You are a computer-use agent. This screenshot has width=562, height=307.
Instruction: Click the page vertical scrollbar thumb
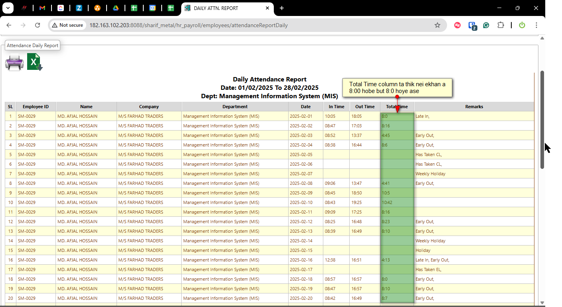pyautogui.click(x=542, y=120)
